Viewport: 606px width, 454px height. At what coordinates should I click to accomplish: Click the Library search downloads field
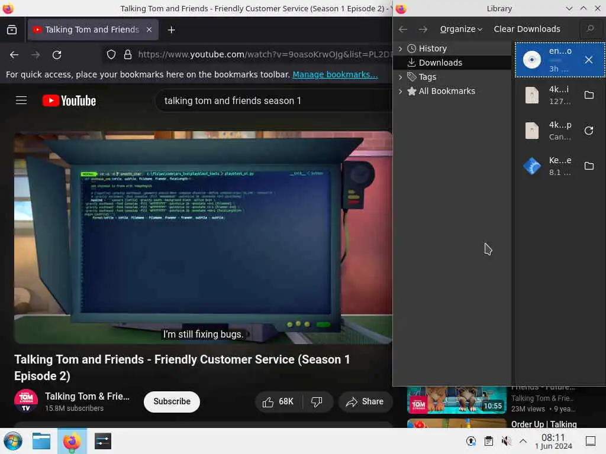[590, 29]
